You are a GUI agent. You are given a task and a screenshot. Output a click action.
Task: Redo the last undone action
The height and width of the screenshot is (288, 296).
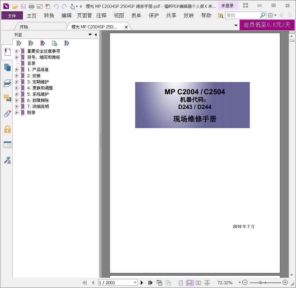coord(64,6)
